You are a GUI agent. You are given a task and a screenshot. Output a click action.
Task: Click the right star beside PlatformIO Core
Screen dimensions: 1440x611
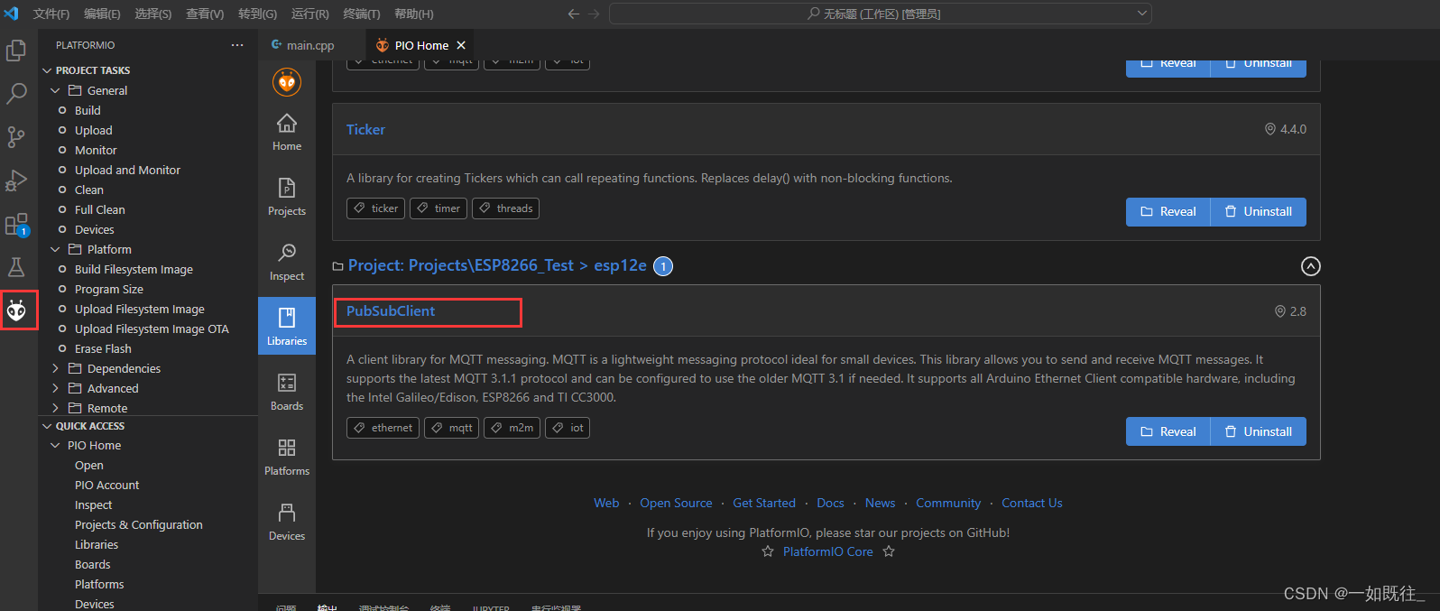click(889, 551)
